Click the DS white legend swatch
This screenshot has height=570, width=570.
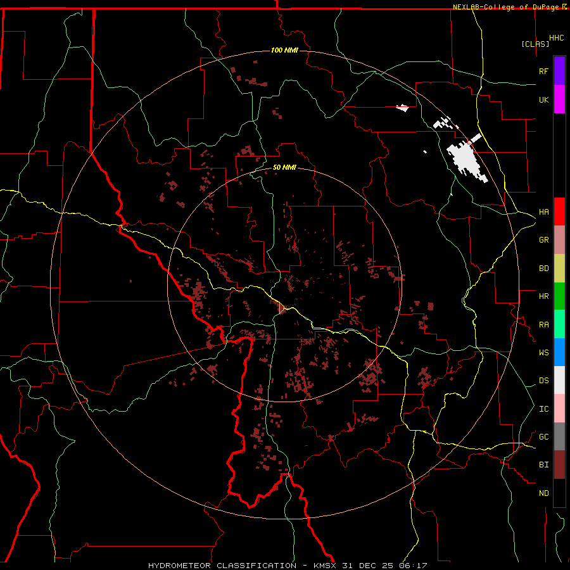(x=559, y=380)
